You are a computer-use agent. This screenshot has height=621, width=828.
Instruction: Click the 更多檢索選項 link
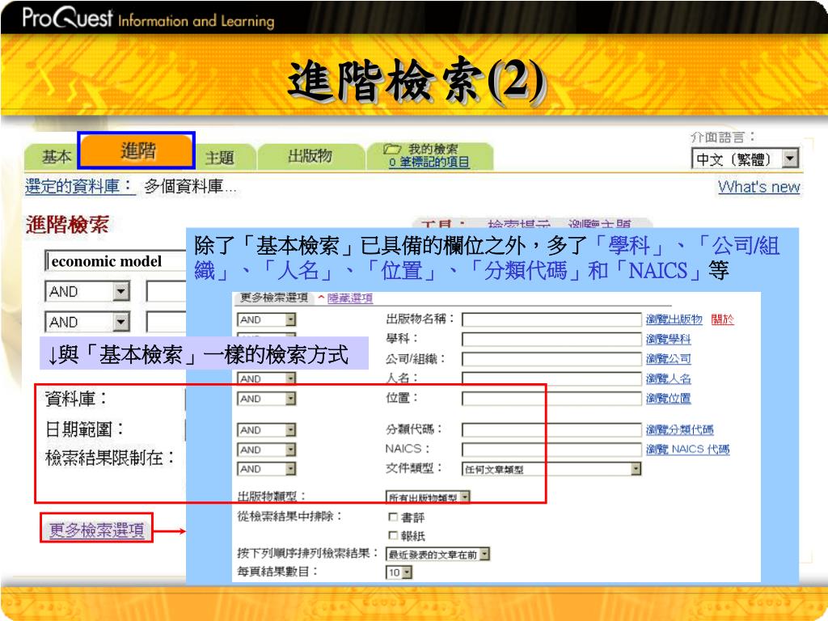[x=97, y=530]
